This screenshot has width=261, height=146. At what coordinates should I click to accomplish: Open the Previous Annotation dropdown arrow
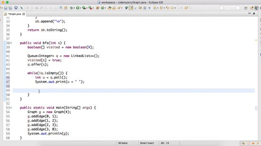(x=164, y=8)
